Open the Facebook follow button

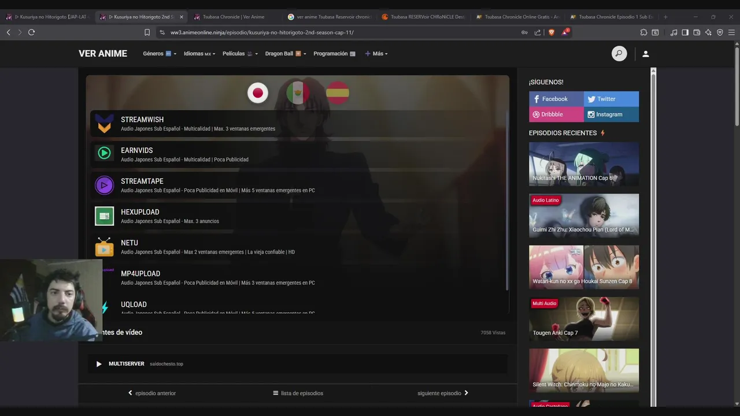coord(556,99)
